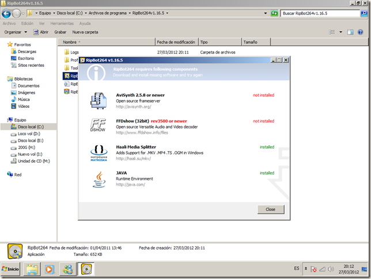This screenshot has height=279, width=371.
Task: Click the AviSynth film strip icon
Action: tap(99, 101)
